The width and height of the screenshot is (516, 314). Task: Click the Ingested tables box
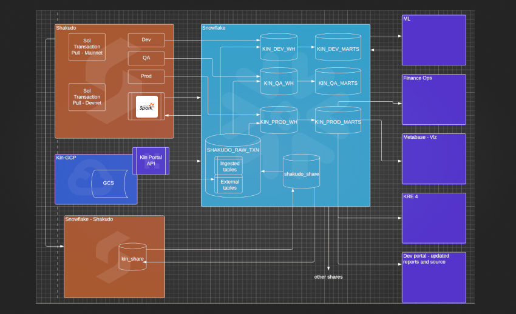[x=228, y=166]
